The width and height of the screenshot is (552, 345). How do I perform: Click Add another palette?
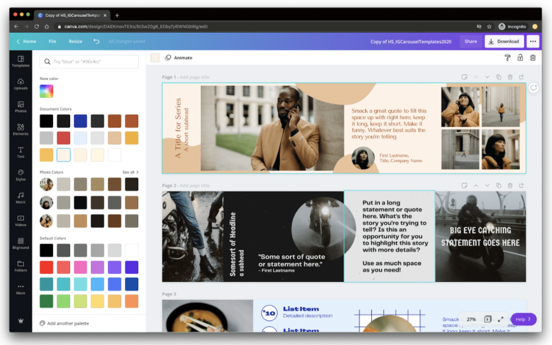(x=64, y=323)
